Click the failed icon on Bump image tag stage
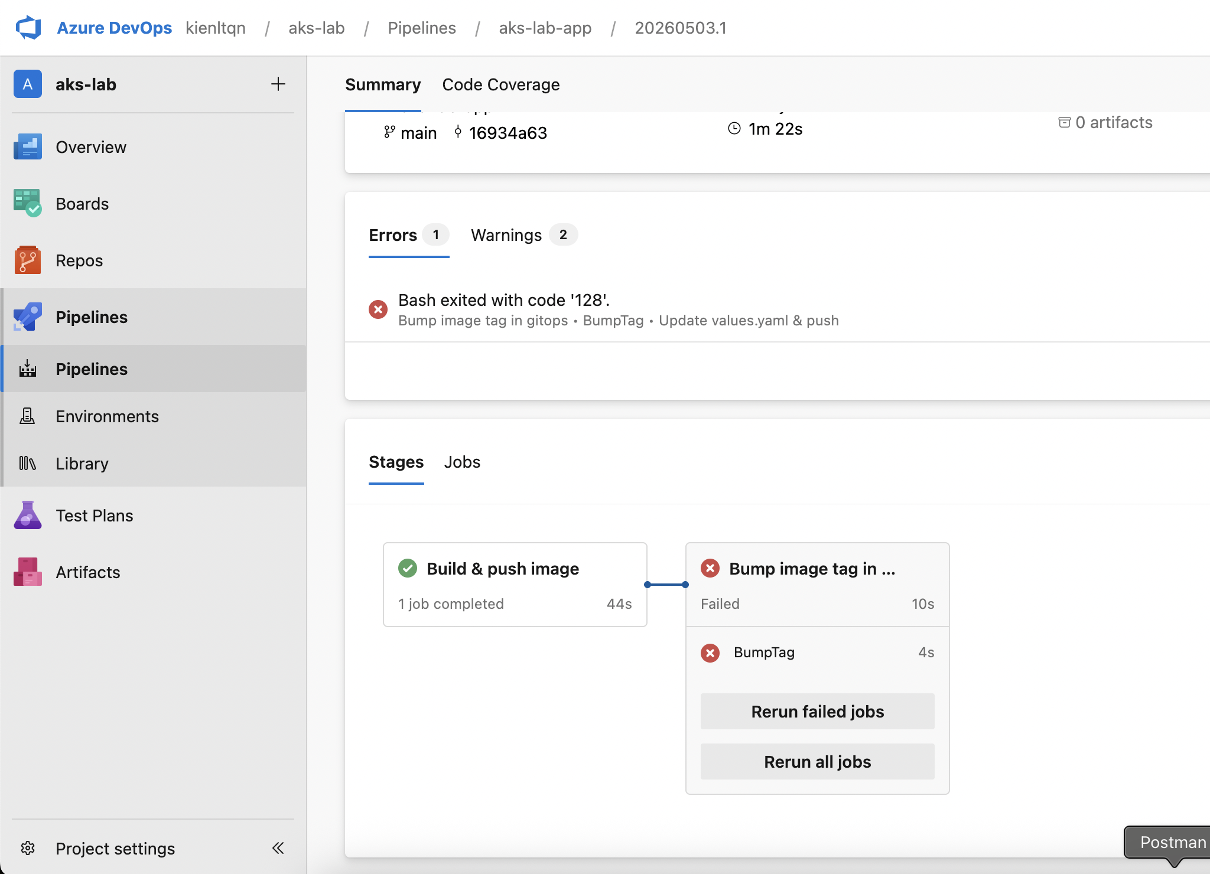The width and height of the screenshot is (1210, 874). [710, 568]
